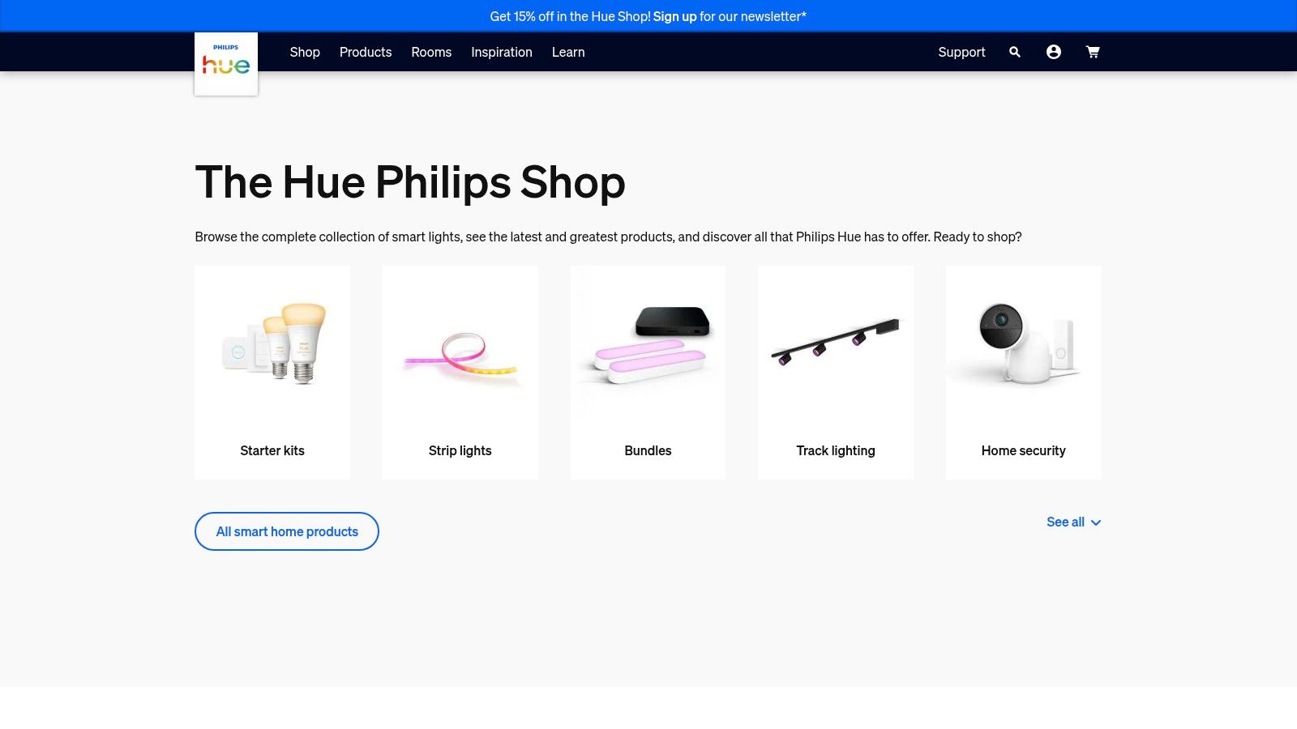The height and width of the screenshot is (729, 1297).
Task: Select the Track lighting product image
Action: click(x=836, y=342)
